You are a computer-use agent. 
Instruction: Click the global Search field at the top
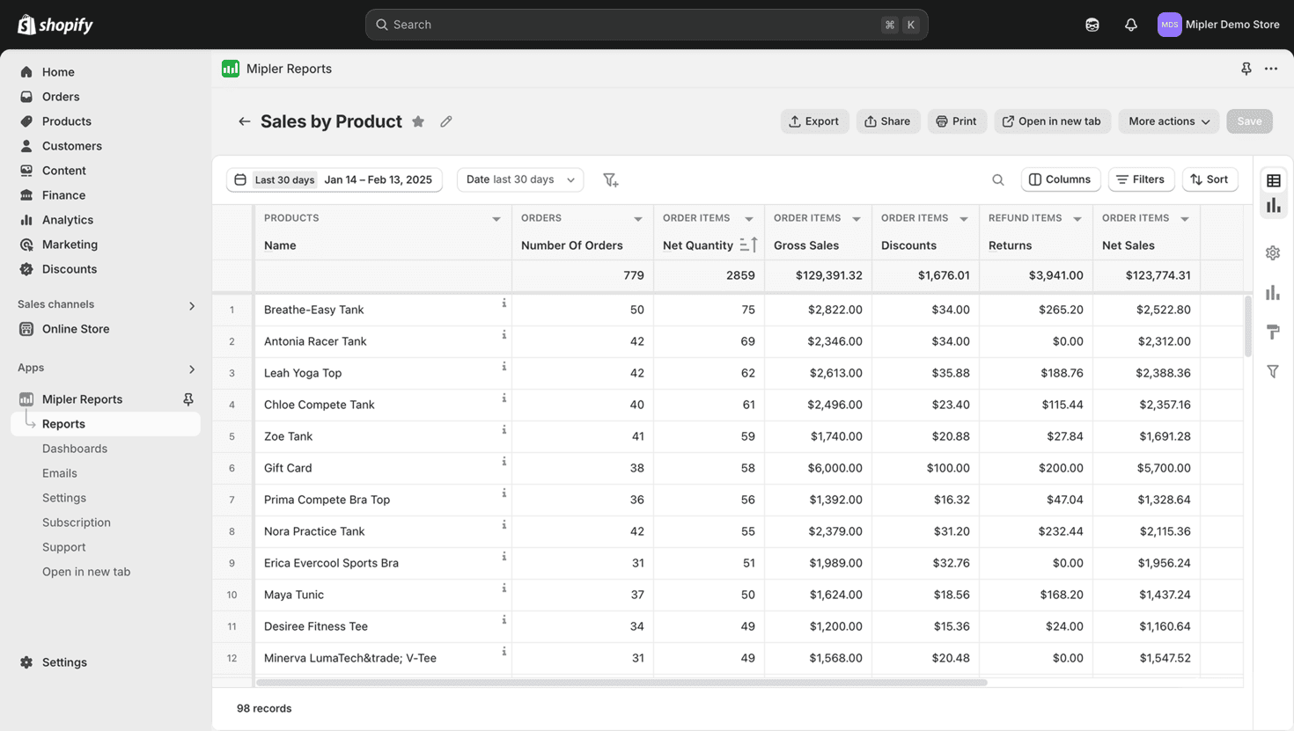pyautogui.click(x=646, y=24)
